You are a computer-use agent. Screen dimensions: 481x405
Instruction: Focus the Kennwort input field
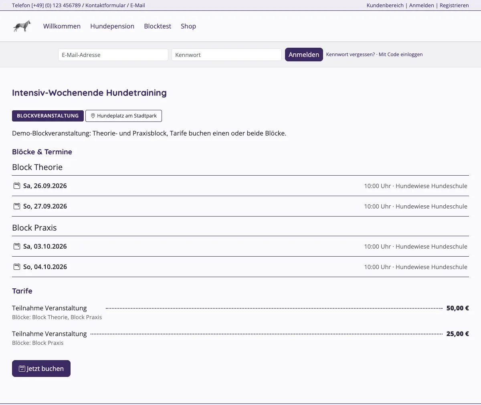tap(226, 55)
